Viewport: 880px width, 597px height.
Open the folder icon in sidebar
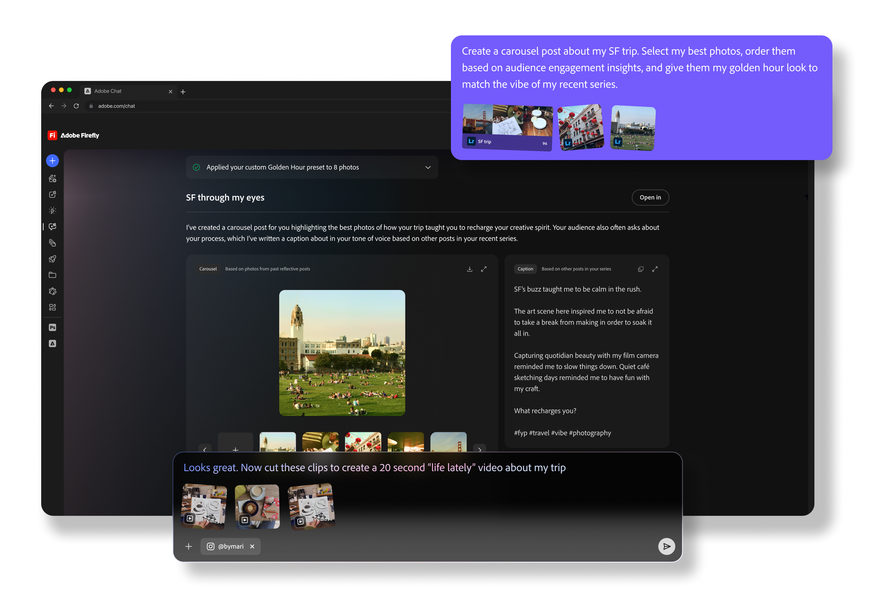52,275
